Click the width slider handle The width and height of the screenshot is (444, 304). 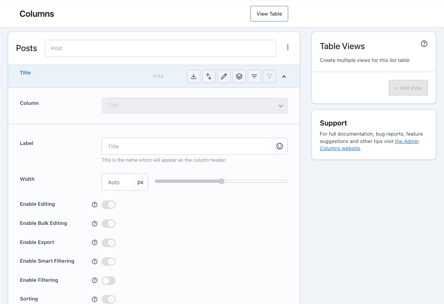click(222, 181)
